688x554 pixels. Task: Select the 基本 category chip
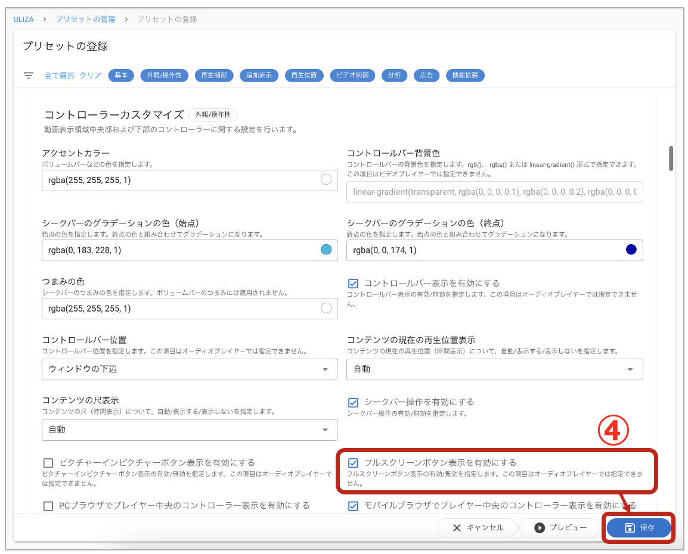120,75
